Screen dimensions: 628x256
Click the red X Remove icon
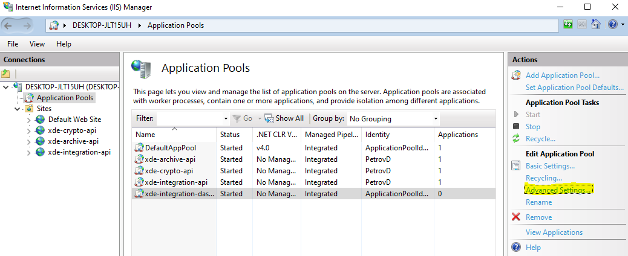pos(516,217)
